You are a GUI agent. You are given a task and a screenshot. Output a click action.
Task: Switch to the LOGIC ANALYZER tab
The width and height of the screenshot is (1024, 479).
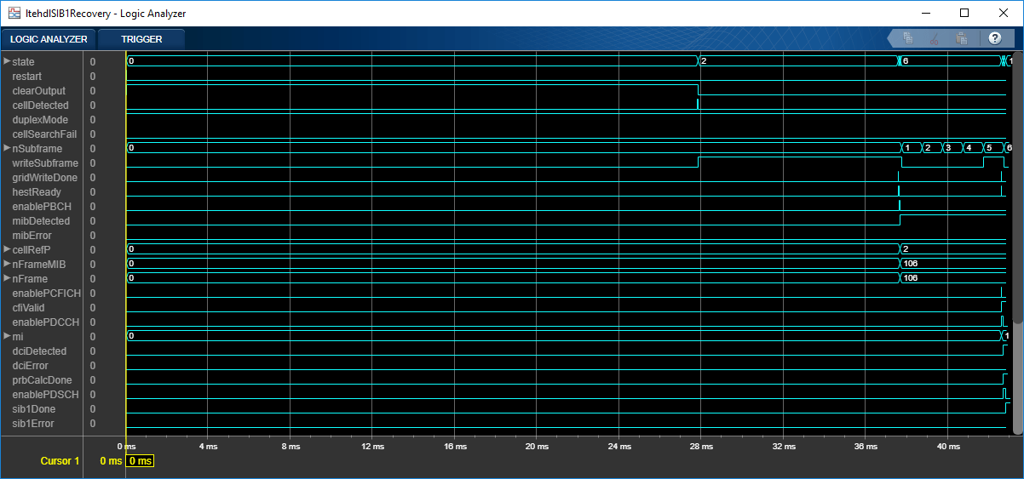pyautogui.click(x=49, y=39)
